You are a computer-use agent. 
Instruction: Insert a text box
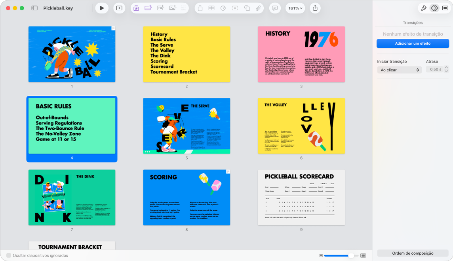[235, 8]
